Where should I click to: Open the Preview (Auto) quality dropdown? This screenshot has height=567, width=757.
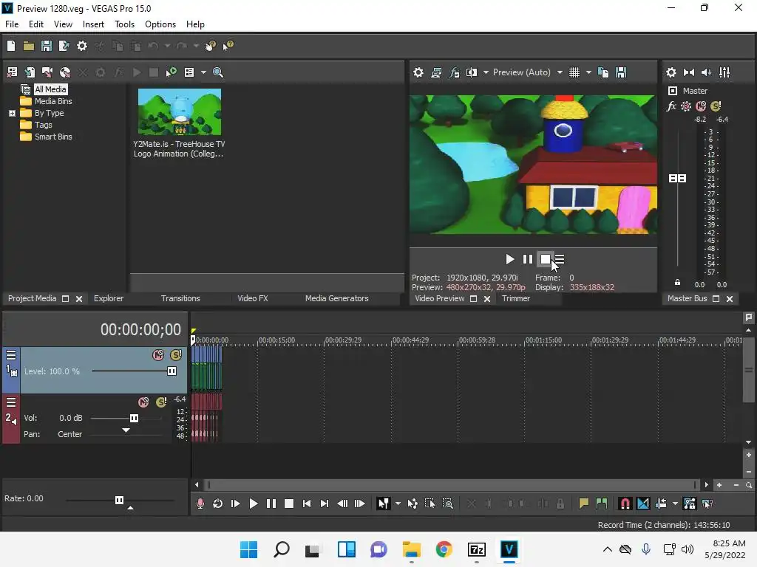(x=560, y=72)
